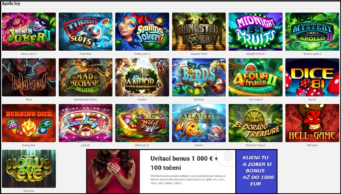The height and width of the screenshot is (194, 341).
Task: Open Mystery Apollo II game image
Action: (312, 31)
